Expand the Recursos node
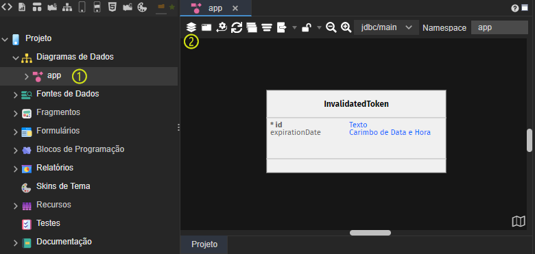 16,206
